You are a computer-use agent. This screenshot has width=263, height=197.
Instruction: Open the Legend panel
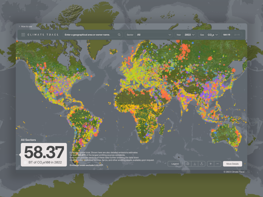(175, 164)
